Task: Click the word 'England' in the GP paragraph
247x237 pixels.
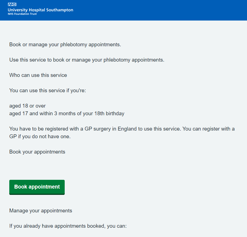Action: pos(127,129)
